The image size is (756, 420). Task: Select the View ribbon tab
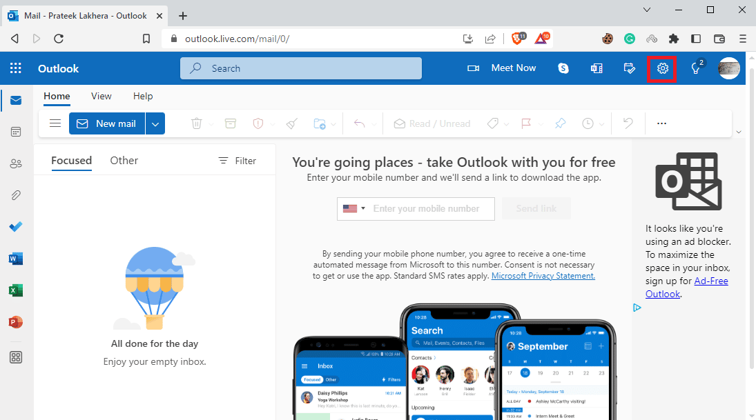pyautogui.click(x=101, y=97)
